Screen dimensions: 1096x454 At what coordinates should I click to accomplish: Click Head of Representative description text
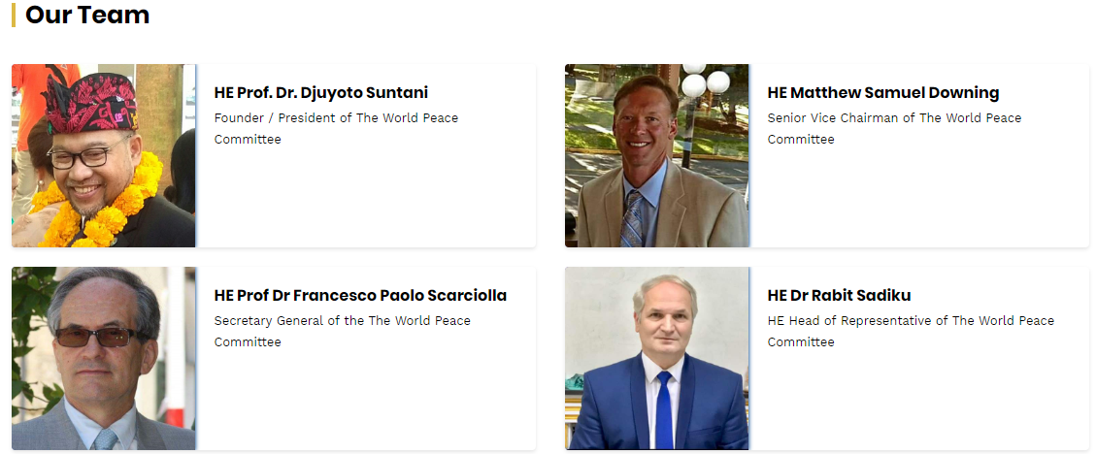point(911,331)
